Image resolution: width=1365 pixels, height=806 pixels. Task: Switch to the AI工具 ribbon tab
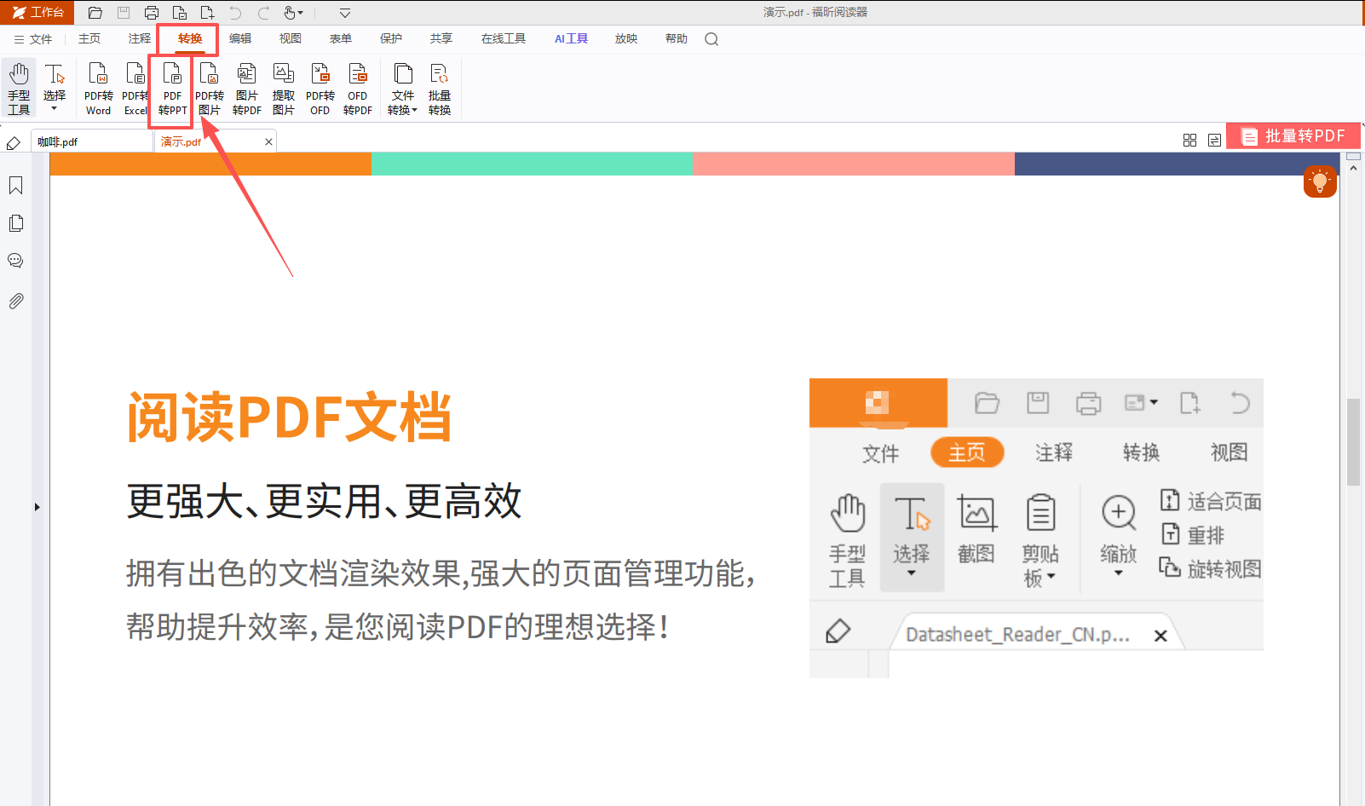(571, 39)
